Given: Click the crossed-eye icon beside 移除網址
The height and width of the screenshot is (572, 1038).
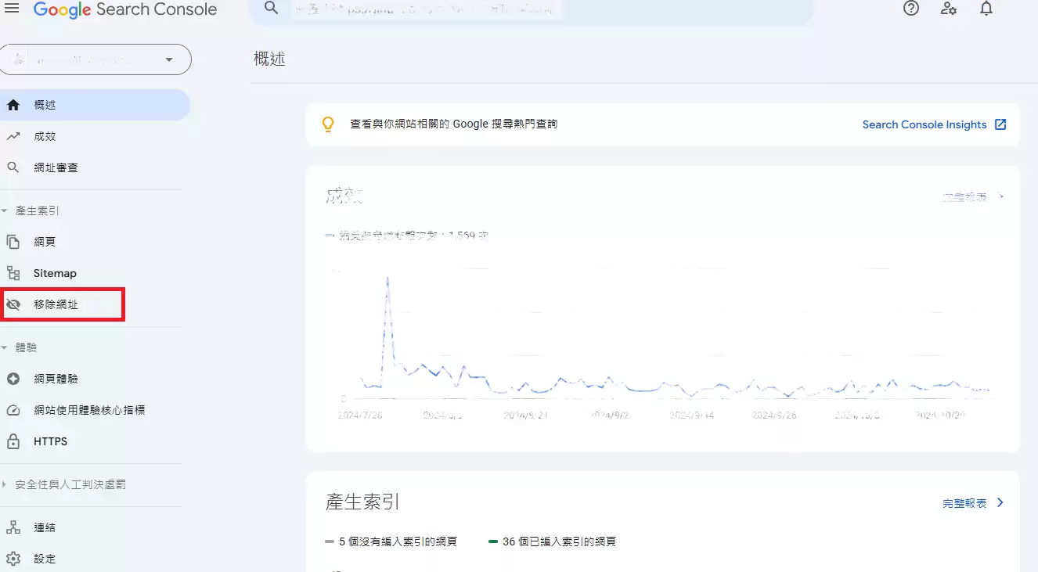Looking at the screenshot, I should click(x=13, y=304).
